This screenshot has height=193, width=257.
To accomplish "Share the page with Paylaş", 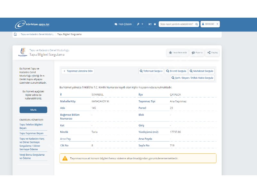I will (x=212, y=53).
